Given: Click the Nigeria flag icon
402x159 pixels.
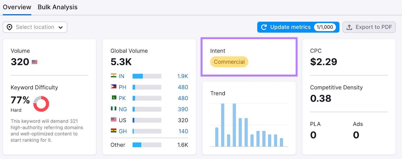Looking at the screenshot, I should click(114, 109).
